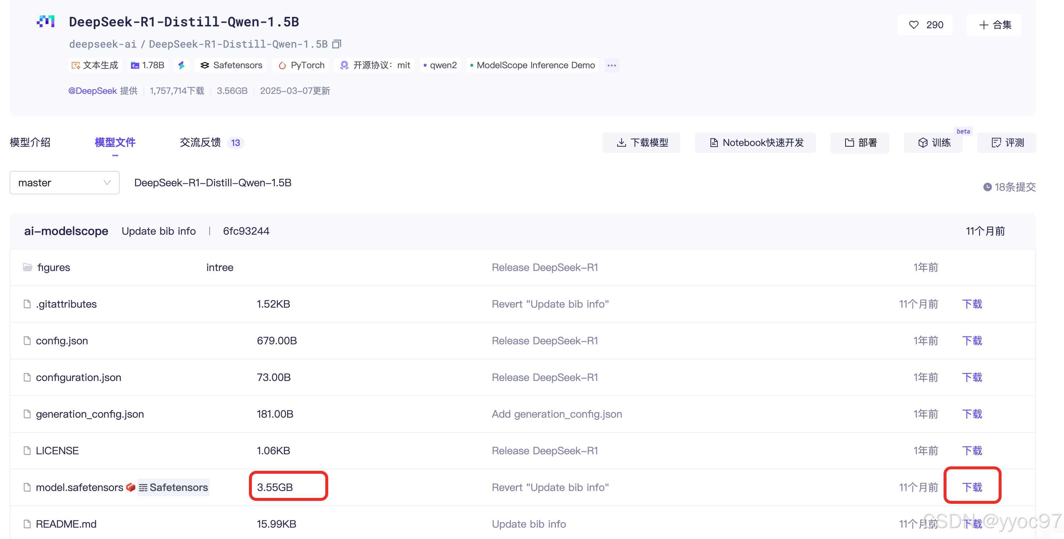Click the lightning bolt tag icon
This screenshot has height=539, width=1064.
[181, 65]
